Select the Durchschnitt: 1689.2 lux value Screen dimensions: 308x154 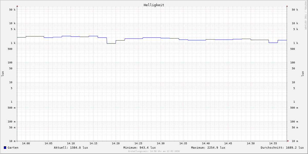[x=282, y=148]
